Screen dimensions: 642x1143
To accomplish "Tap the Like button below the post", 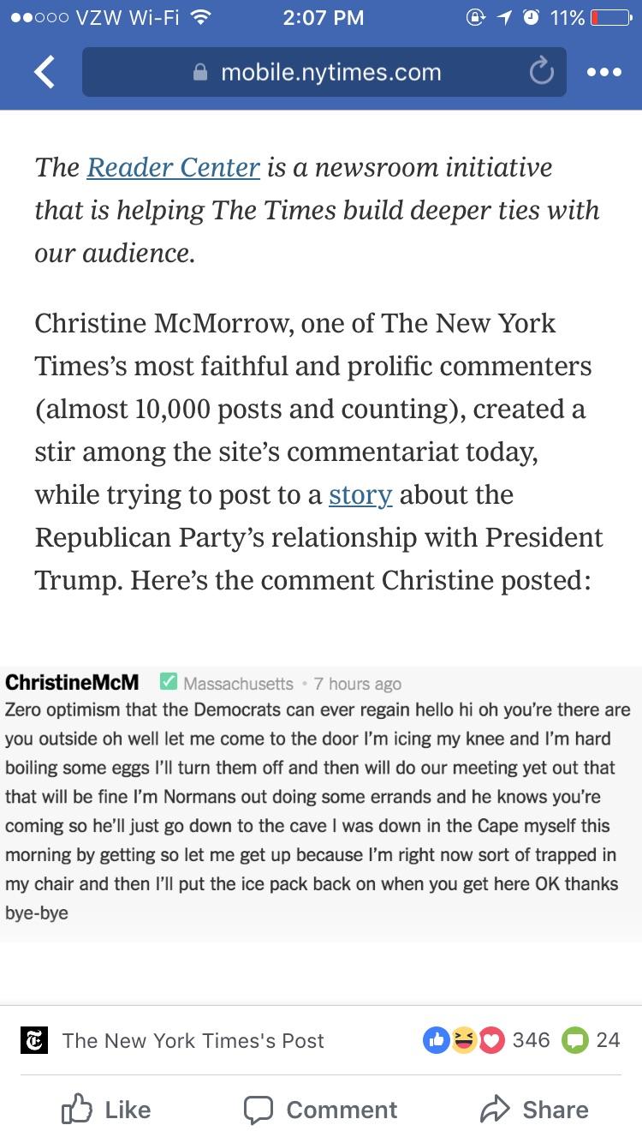I will (106, 1110).
